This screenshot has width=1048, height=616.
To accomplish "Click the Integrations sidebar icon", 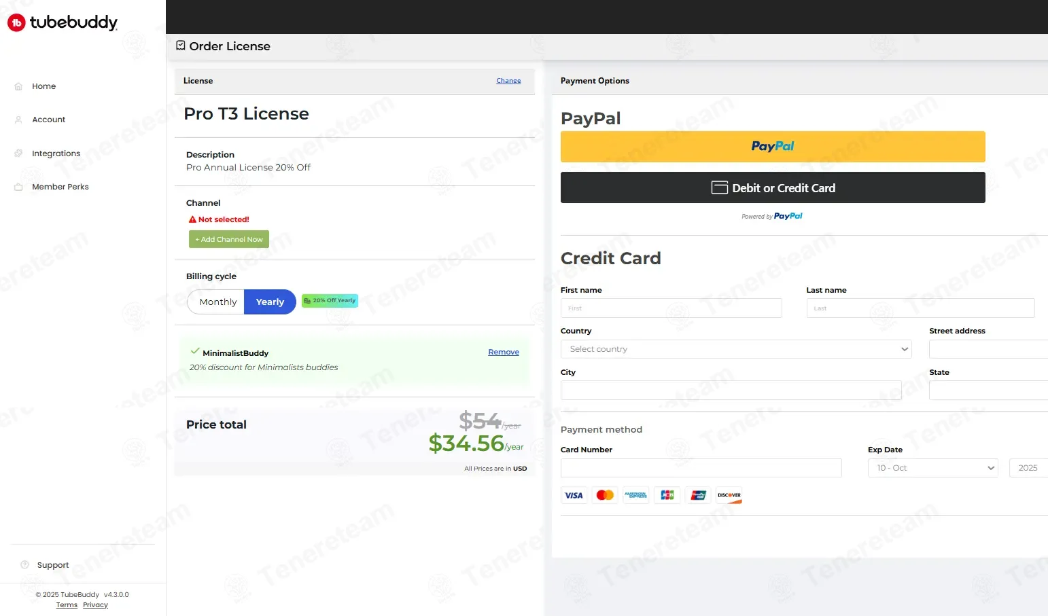I will click(18, 153).
